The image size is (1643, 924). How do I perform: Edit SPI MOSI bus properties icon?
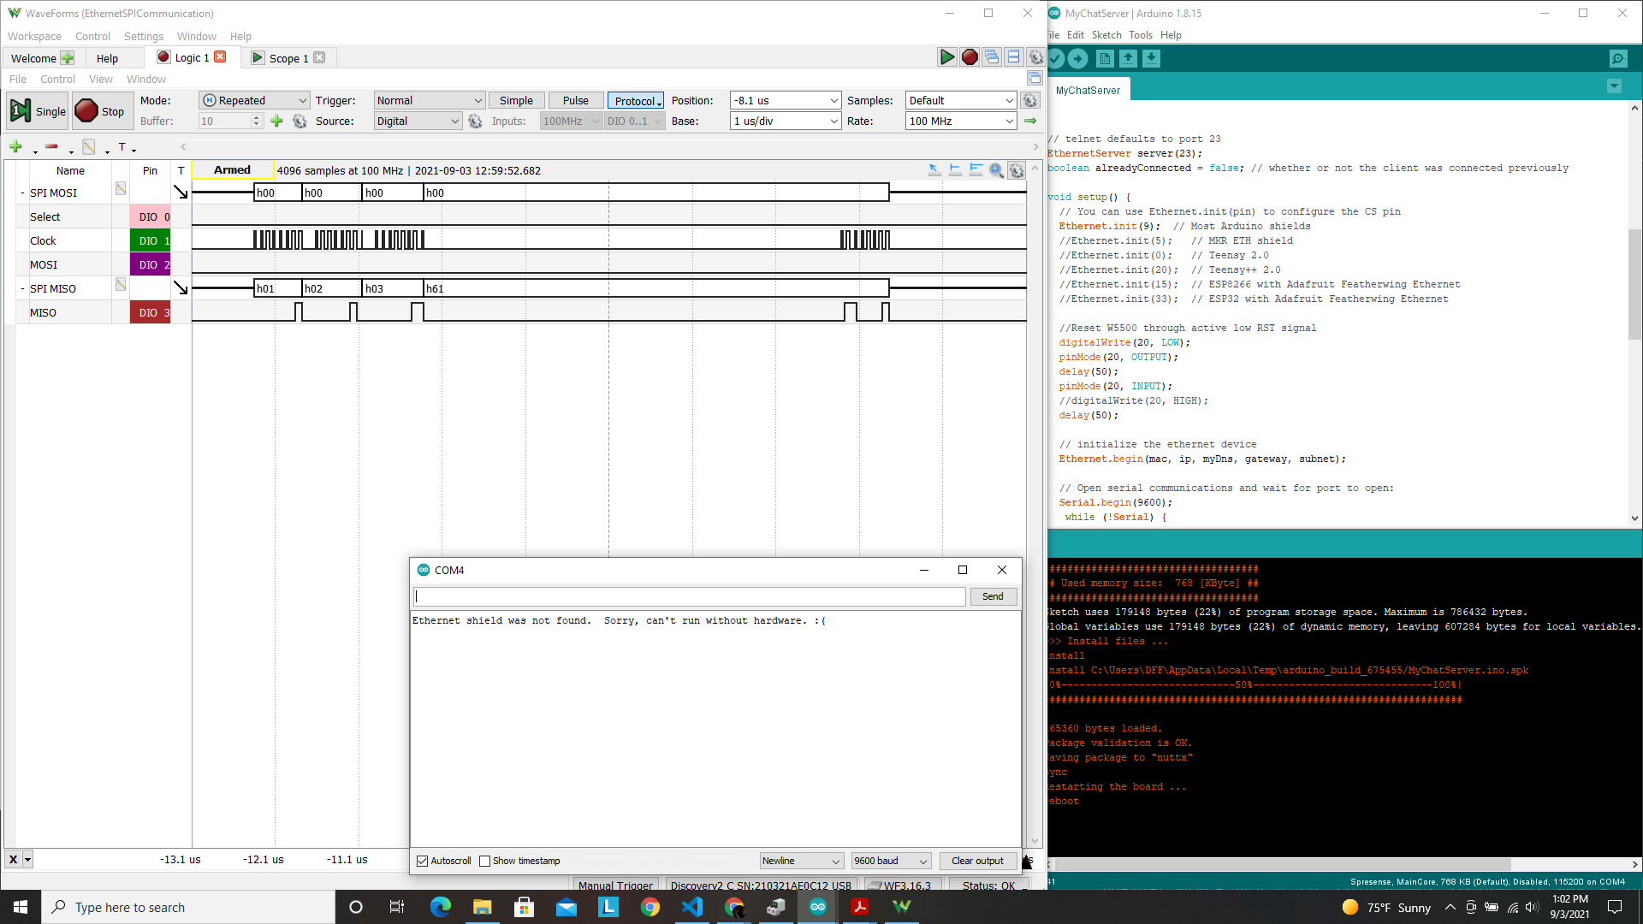pos(121,189)
